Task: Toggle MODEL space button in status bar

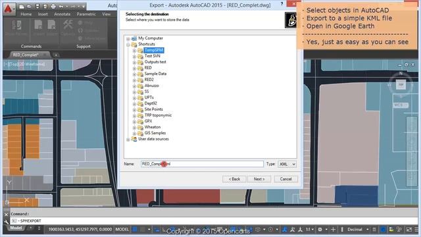Action: [x=122, y=230]
